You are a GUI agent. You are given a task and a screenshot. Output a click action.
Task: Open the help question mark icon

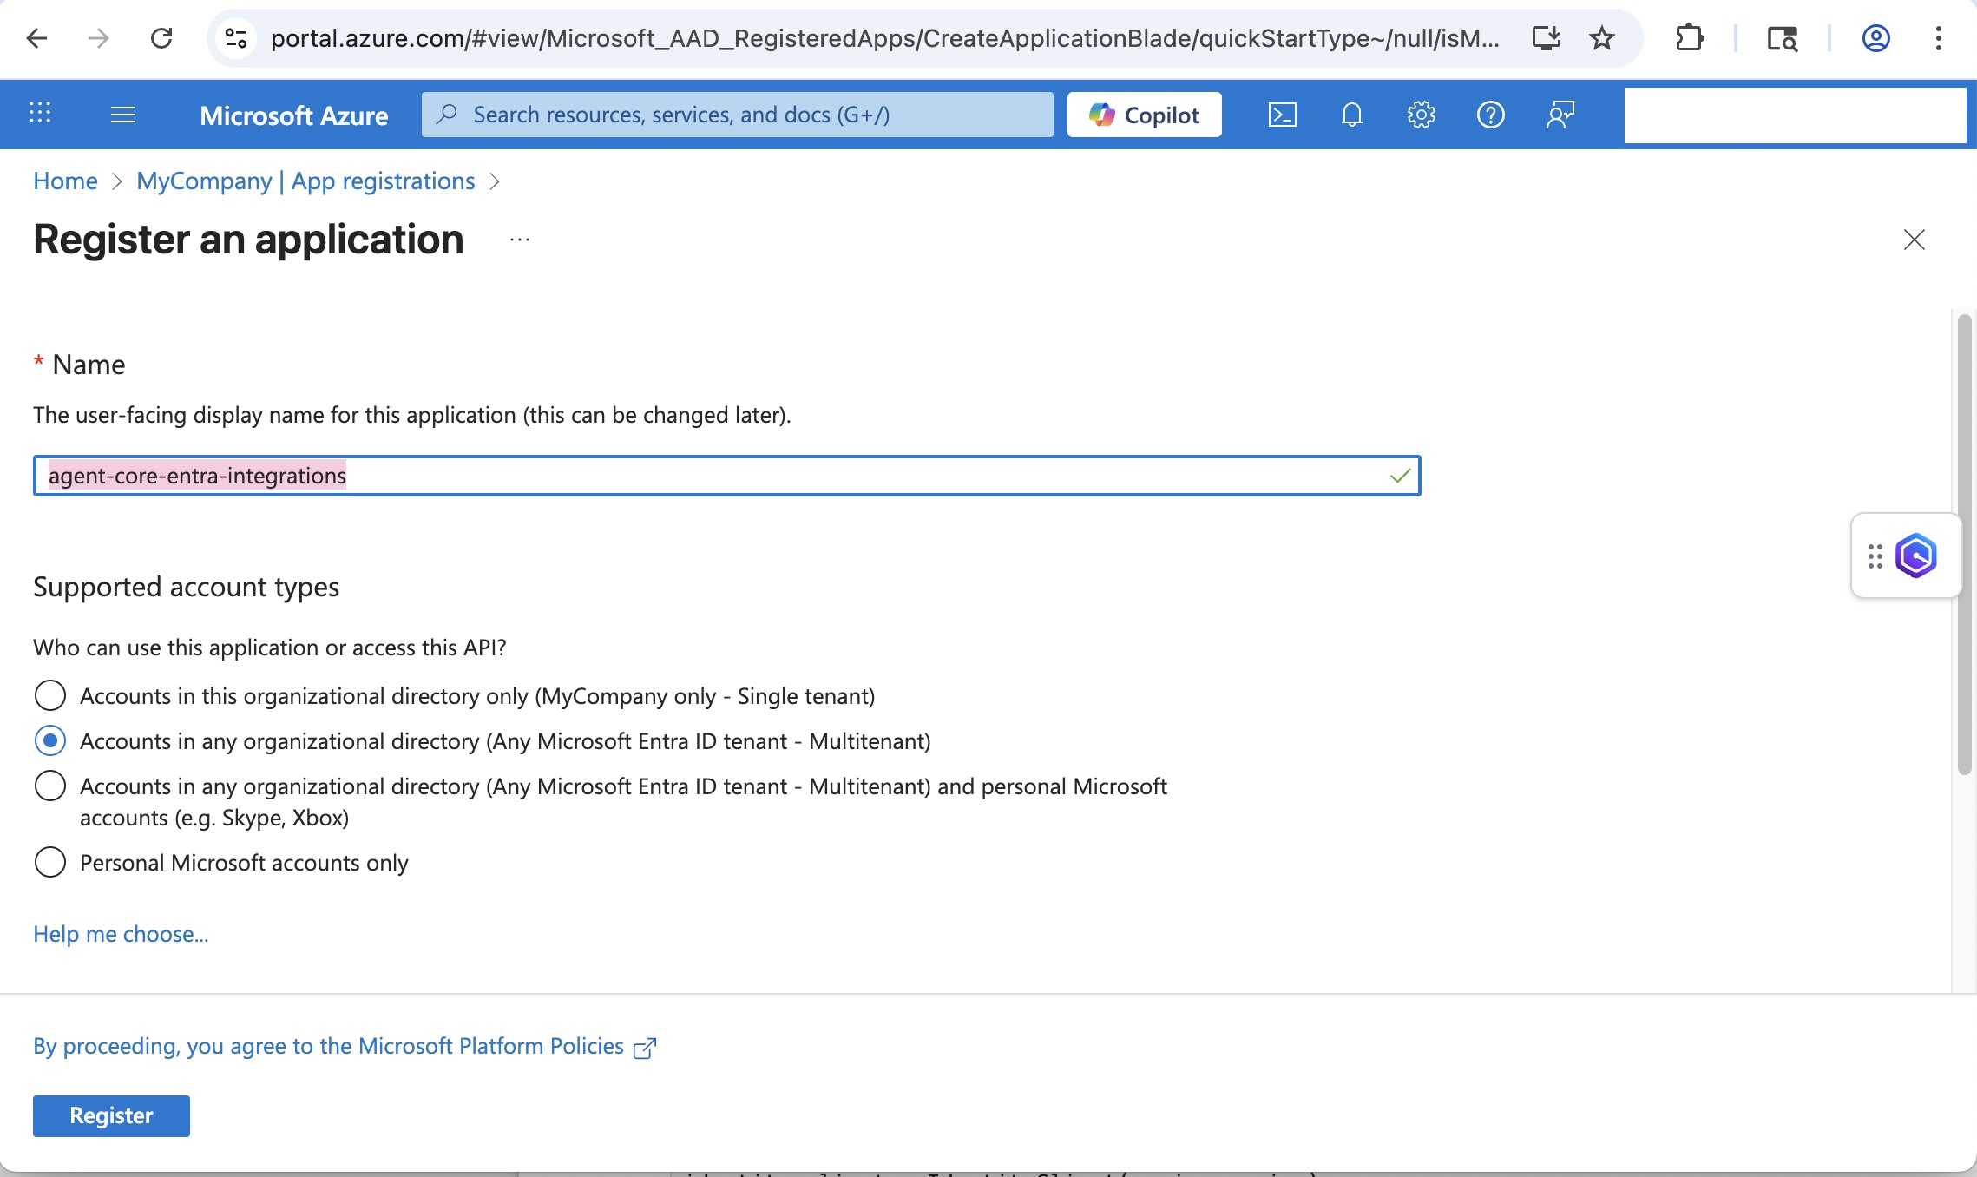[1491, 115]
